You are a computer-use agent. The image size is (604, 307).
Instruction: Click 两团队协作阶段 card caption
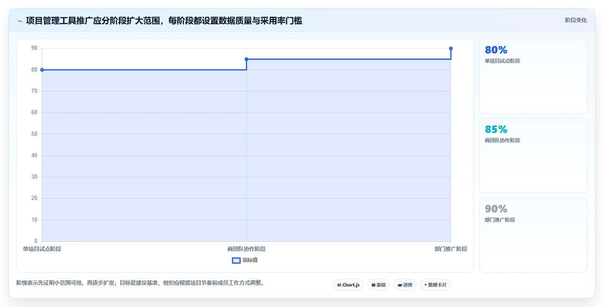pyautogui.click(x=502, y=141)
